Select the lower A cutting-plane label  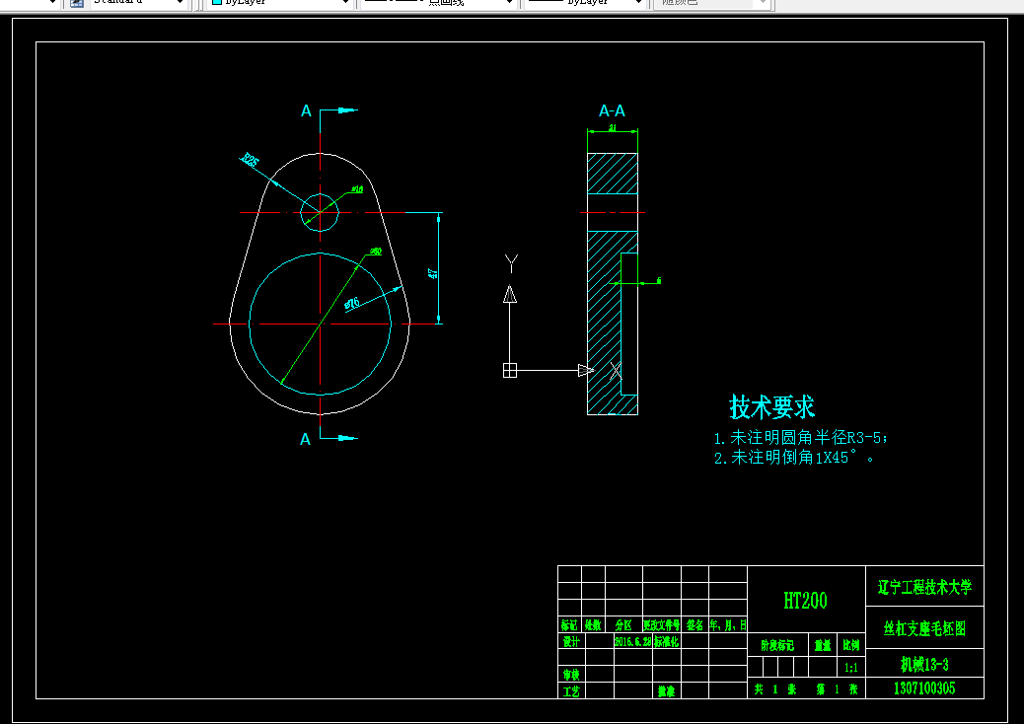coord(305,440)
